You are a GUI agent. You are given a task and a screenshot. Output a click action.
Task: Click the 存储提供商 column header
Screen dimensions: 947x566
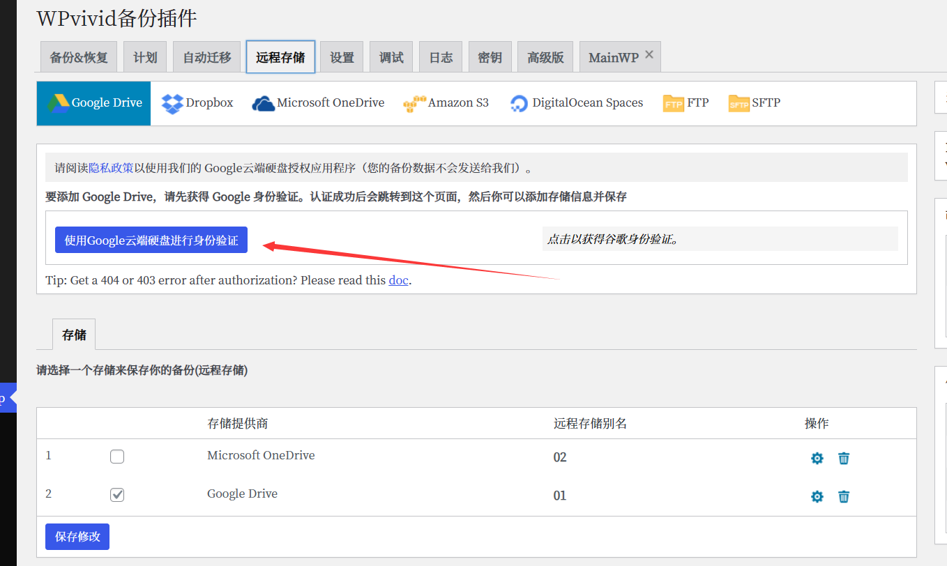(237, 424)
